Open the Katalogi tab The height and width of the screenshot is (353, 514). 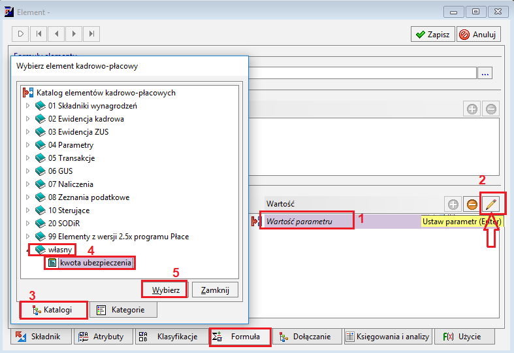coord(54,310)
